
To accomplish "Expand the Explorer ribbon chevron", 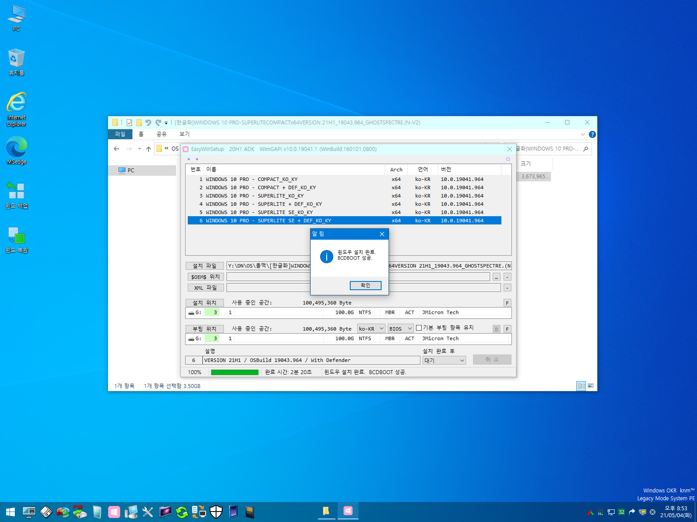I will 583,134.
